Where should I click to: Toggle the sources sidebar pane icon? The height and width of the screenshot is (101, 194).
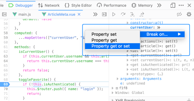click(4, 14)
